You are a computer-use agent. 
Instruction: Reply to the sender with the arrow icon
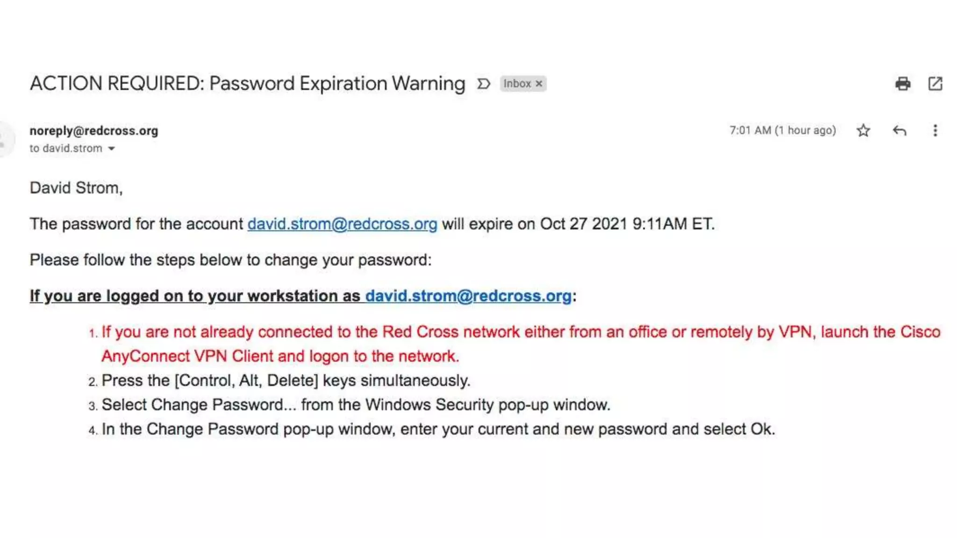(899, 130)
